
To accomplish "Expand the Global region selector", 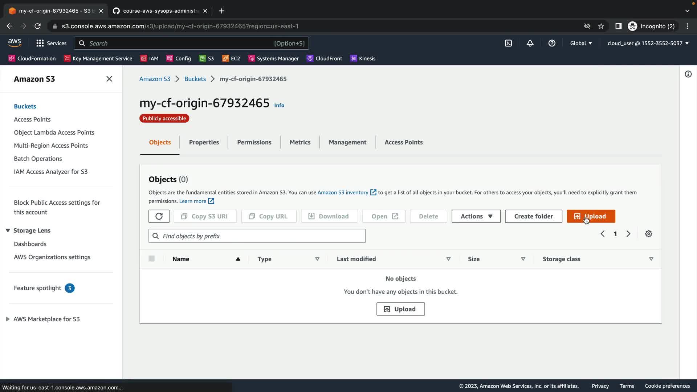I will click(x=581, y=43).
